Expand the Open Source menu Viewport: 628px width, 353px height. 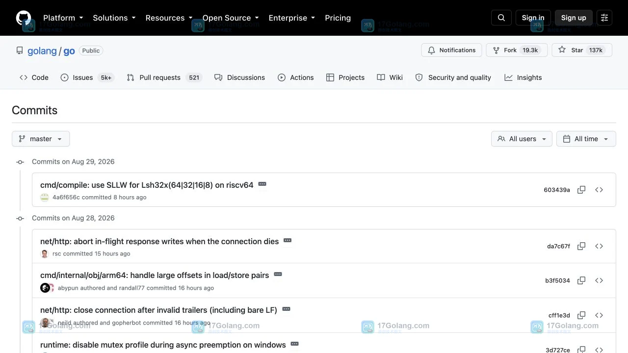point(231,18)
